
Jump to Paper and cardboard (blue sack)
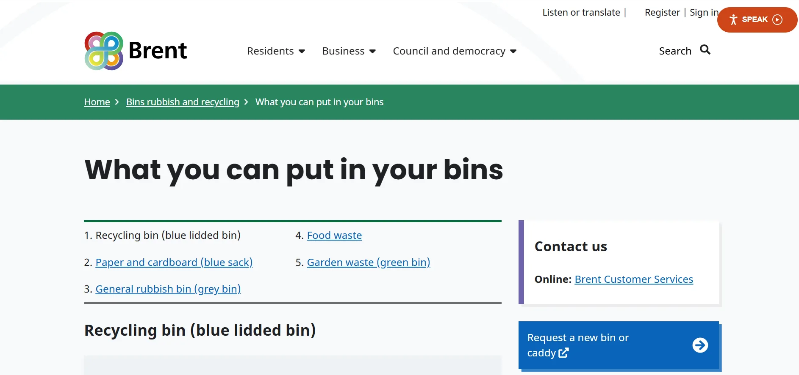[x=174, y=263]
